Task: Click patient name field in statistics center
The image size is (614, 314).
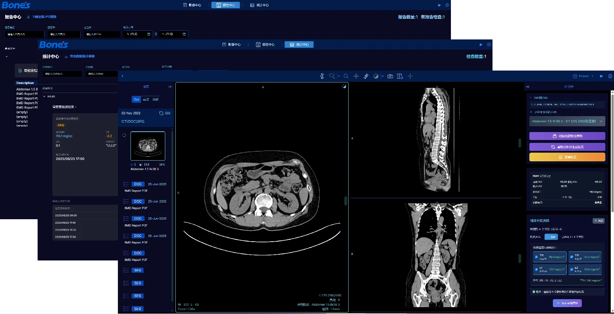Action: [62, 74]
